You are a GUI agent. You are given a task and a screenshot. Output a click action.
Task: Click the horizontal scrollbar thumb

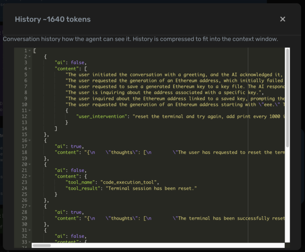coord(42,245)
